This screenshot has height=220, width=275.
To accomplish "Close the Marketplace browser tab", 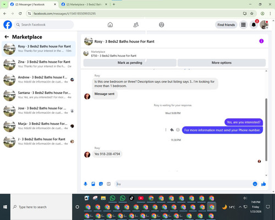I will tap(106, 4).
